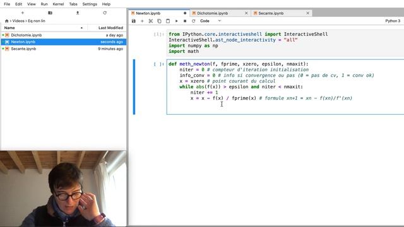
Task: Click Secante.ipynb notebook file icon
Action: [7, 49]
